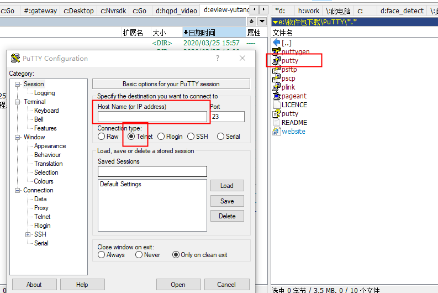Image resolution: width=438 pixels, height=293 pixels.
Task: Sort by the 大小 column header
Action: [x=166, y=33]
